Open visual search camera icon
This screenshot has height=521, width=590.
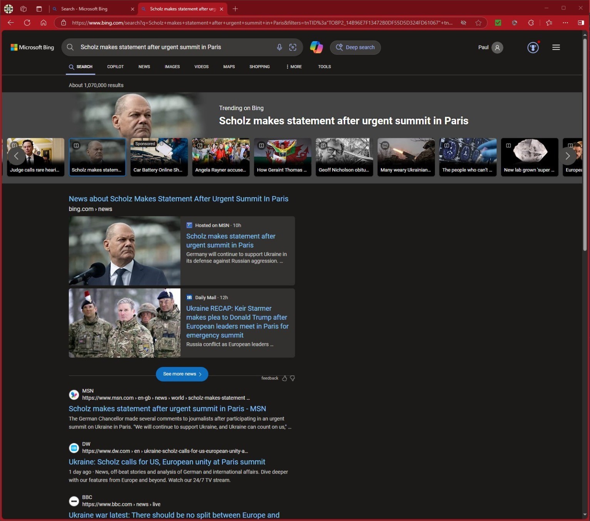click(293, 47)
